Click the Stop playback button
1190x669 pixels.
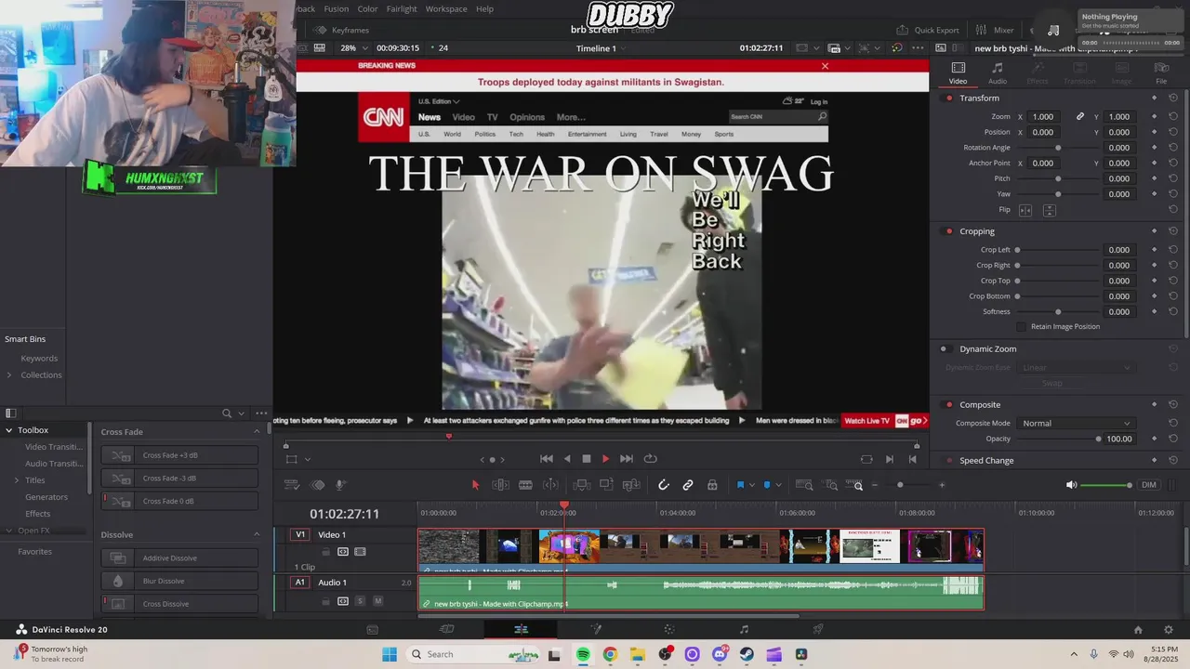[x=587, y=459]
